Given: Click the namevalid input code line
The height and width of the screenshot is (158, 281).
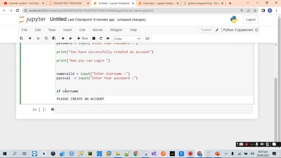Looking at the screenshot, I should pyautogui.click(x=93, y=74).
